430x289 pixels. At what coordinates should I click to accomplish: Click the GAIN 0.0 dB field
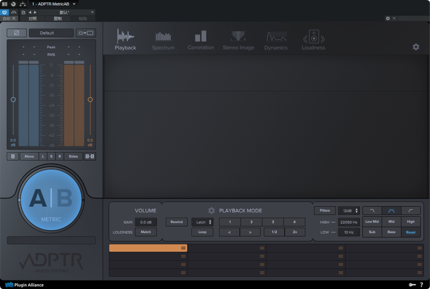tap(146, 222)
